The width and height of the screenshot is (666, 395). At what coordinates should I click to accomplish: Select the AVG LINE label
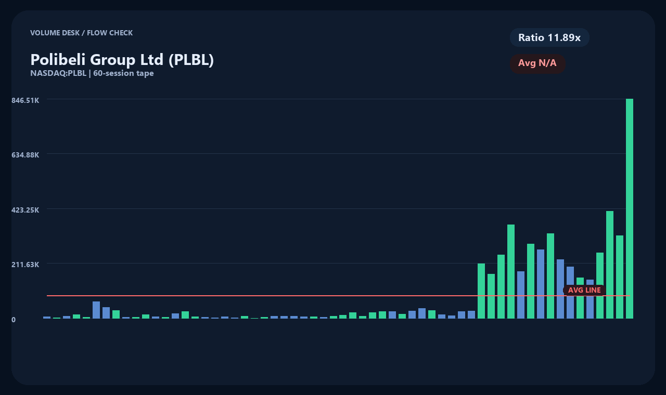pyautogui.click(x=584, y=290)
